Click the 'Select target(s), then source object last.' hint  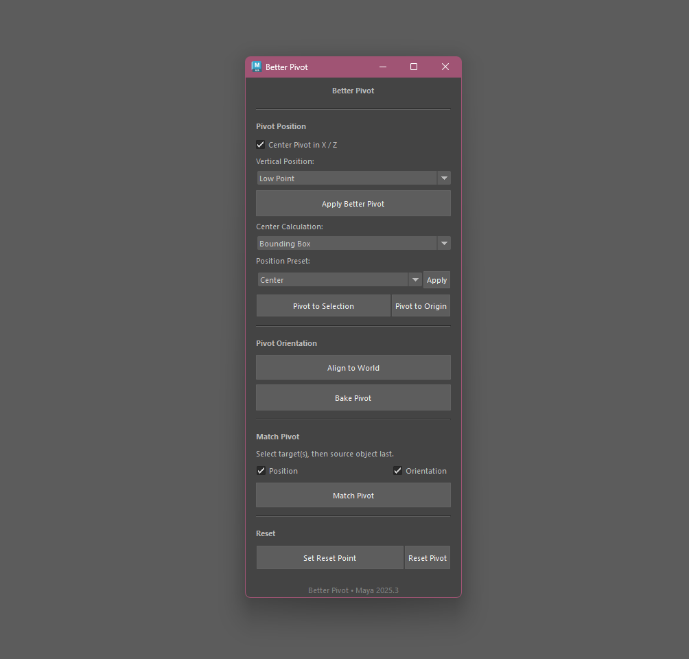(x=325, y=454)
